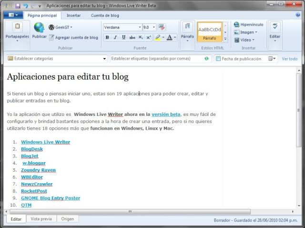Go to next HTML styles gallery row

click(x=225, y=32)
